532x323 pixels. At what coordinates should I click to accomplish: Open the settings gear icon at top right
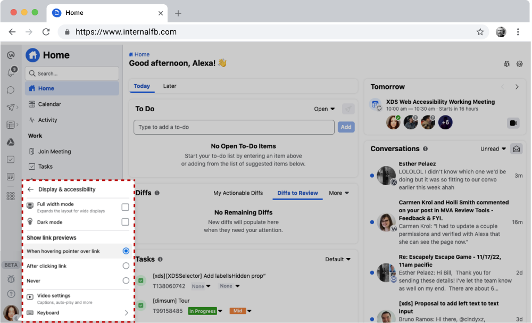point(520,64)
